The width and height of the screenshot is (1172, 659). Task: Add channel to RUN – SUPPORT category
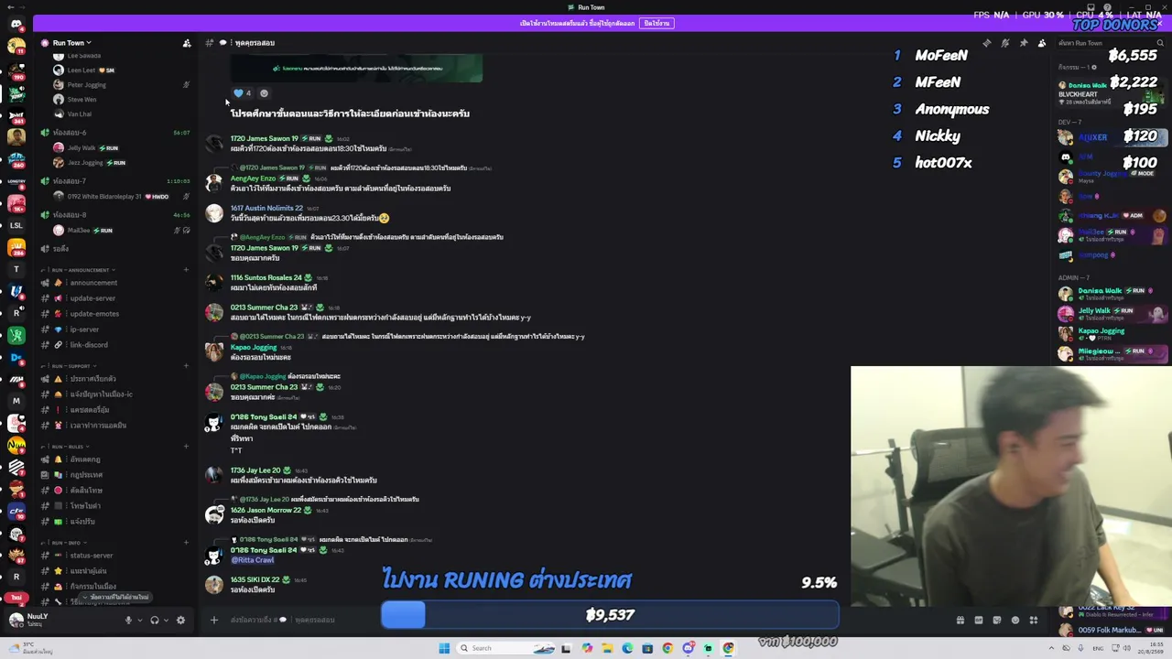pyautogui.click(x=186, y=366)
